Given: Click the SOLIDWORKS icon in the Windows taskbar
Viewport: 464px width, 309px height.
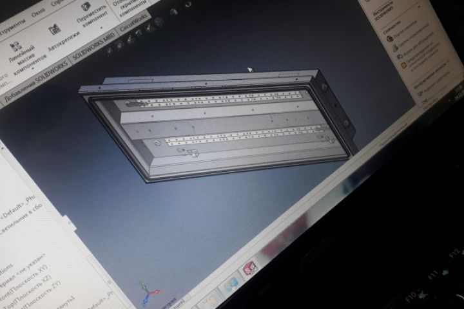Looking at the screenshot, I should pos(250,269).
